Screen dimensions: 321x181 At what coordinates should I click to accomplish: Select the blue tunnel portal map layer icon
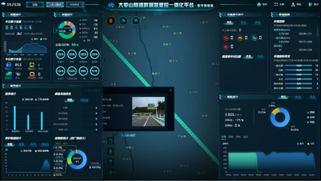(x=136, y=21)
